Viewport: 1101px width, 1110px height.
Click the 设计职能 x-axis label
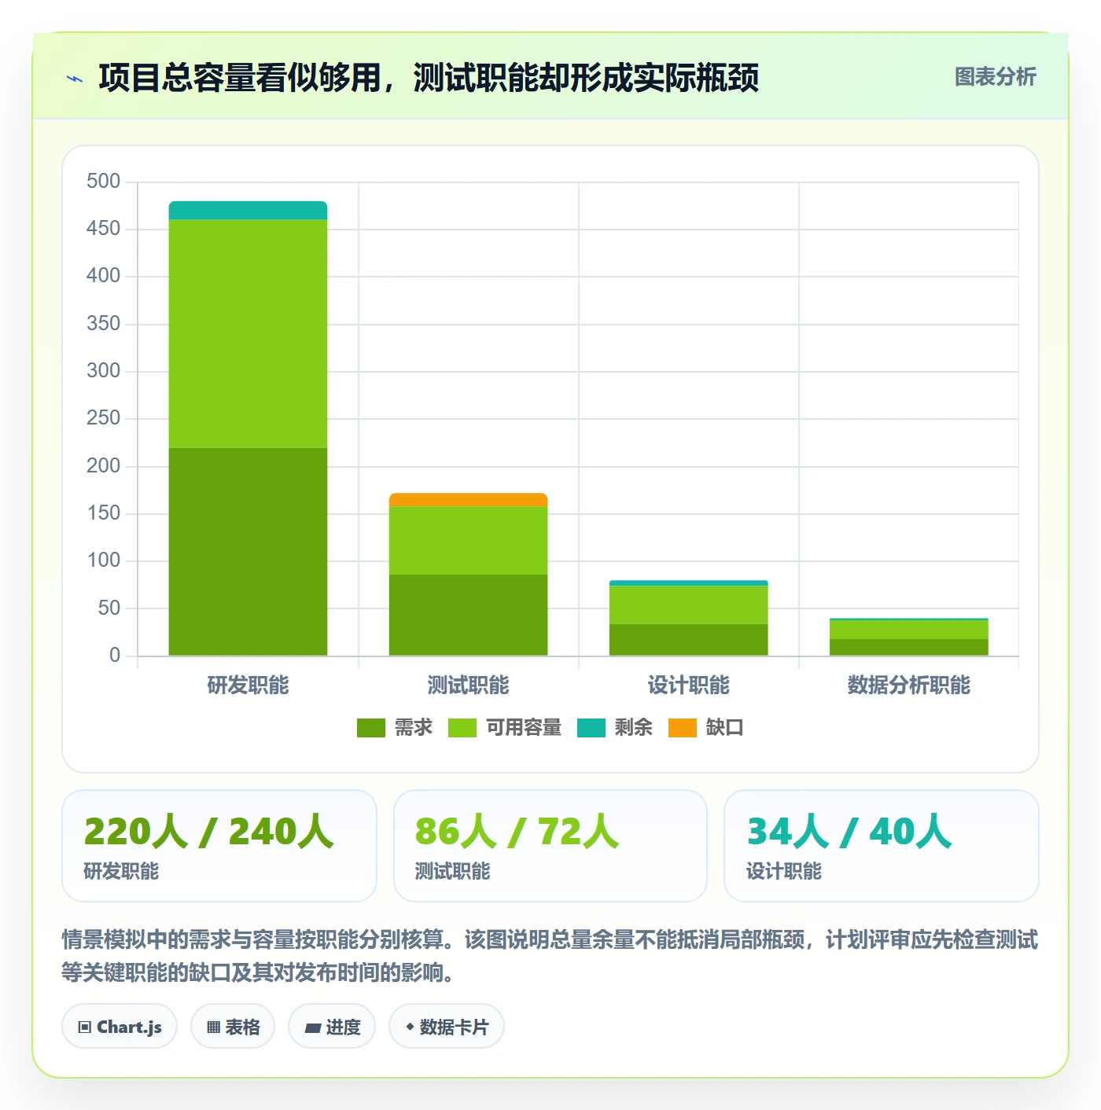pos(688,685)
